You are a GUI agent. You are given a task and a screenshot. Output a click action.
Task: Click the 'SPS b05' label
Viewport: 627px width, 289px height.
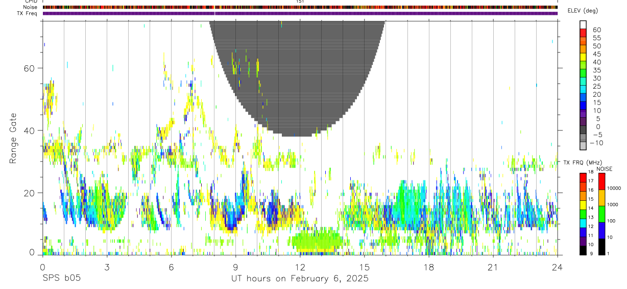[61, 279]
